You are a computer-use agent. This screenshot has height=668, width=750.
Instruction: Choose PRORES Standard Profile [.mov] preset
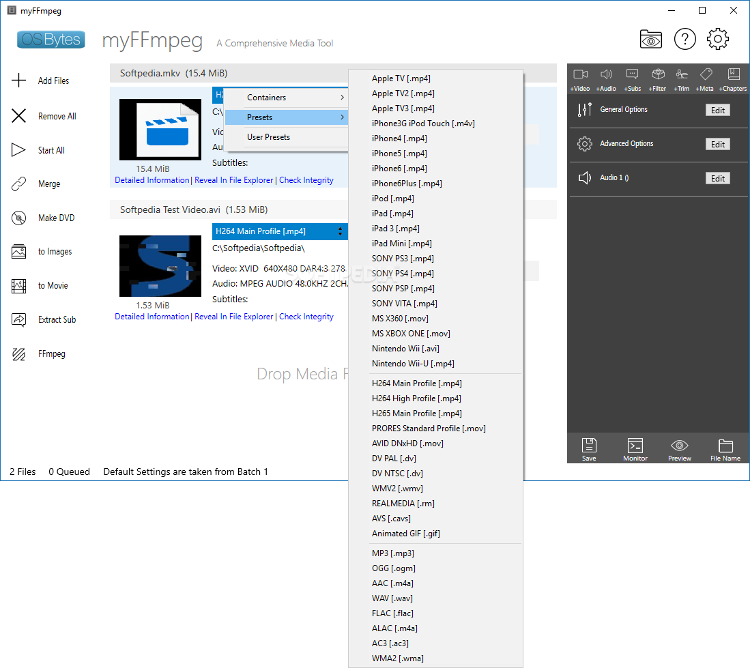point(436,429)
